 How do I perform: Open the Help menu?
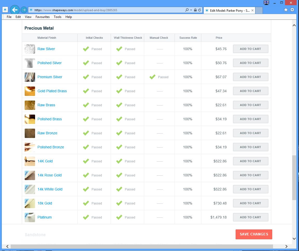tap(69, 17)
